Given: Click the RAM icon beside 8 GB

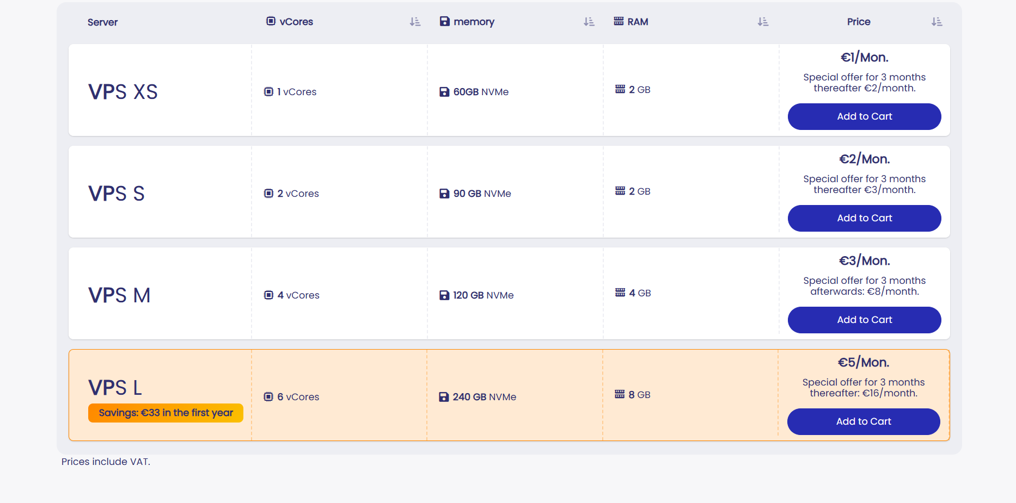Looking at the screenshot, I should pos(620,394).
